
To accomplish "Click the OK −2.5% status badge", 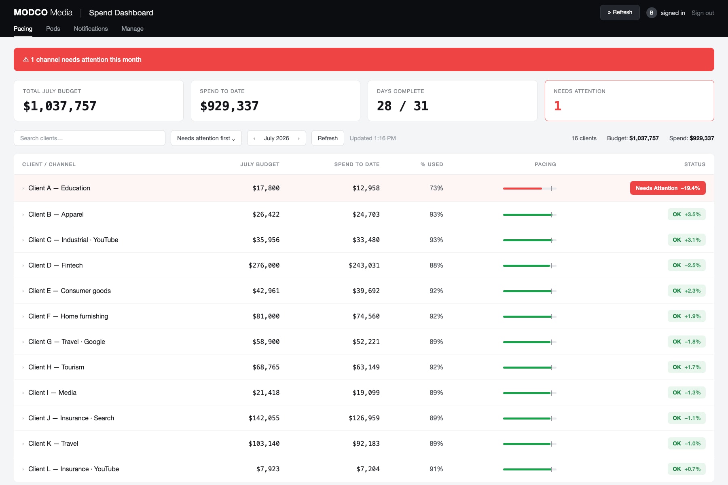I will click(x=686, y=265).
